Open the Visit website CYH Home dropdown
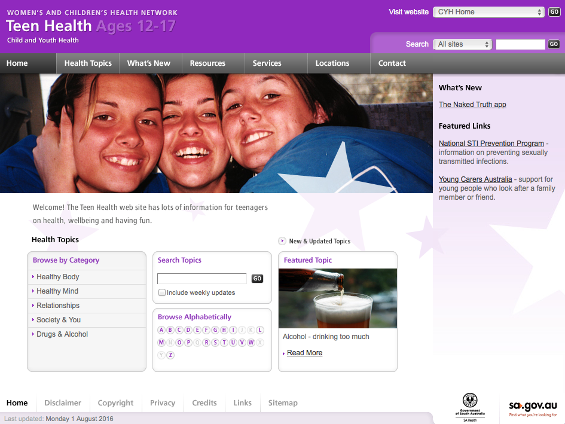 click(x=488, y=12)
